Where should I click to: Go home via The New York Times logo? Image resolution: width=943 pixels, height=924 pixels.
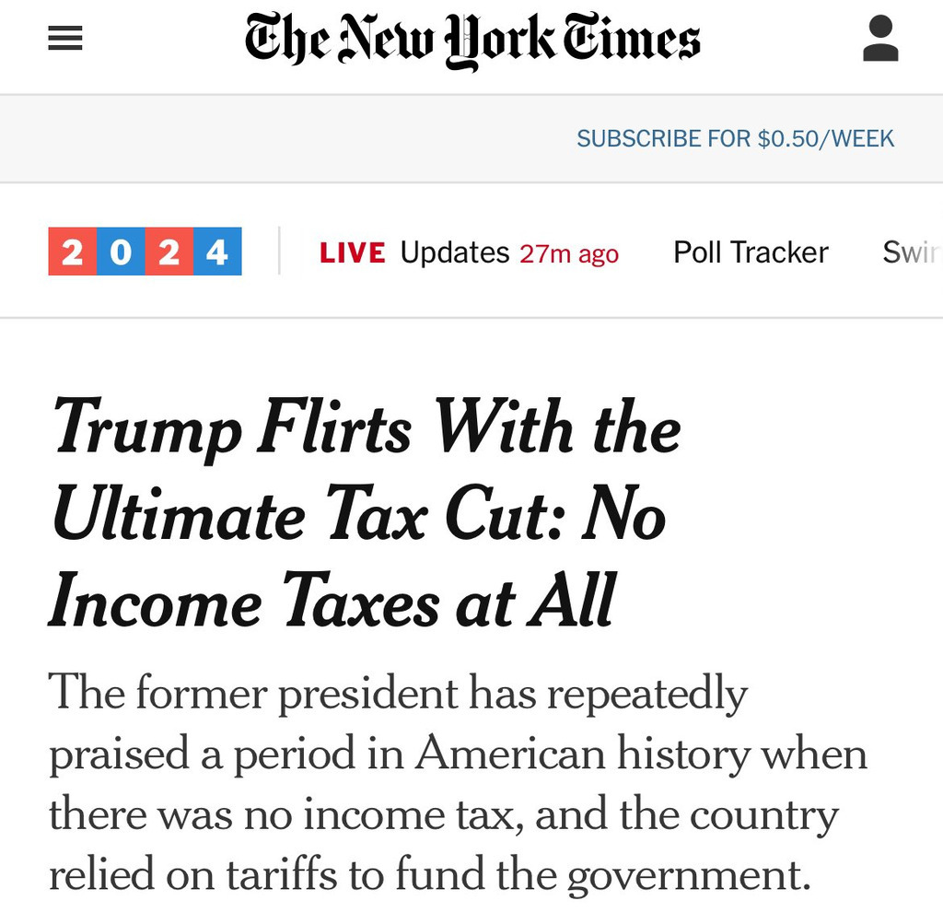point(472,40)
